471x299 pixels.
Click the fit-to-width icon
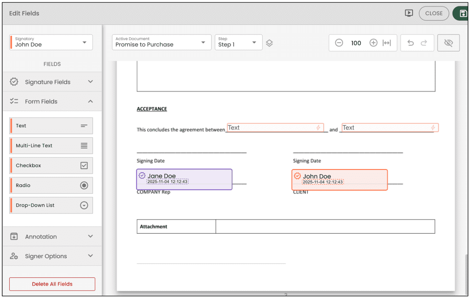[387, 43]
